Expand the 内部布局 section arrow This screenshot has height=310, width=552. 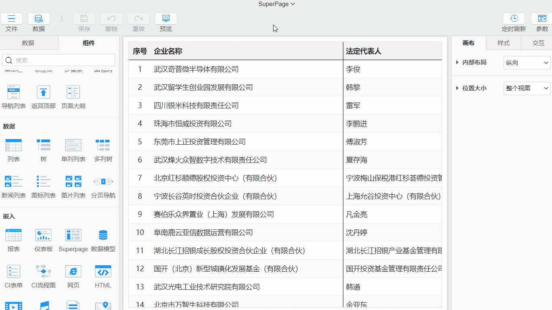pos(456,62)
